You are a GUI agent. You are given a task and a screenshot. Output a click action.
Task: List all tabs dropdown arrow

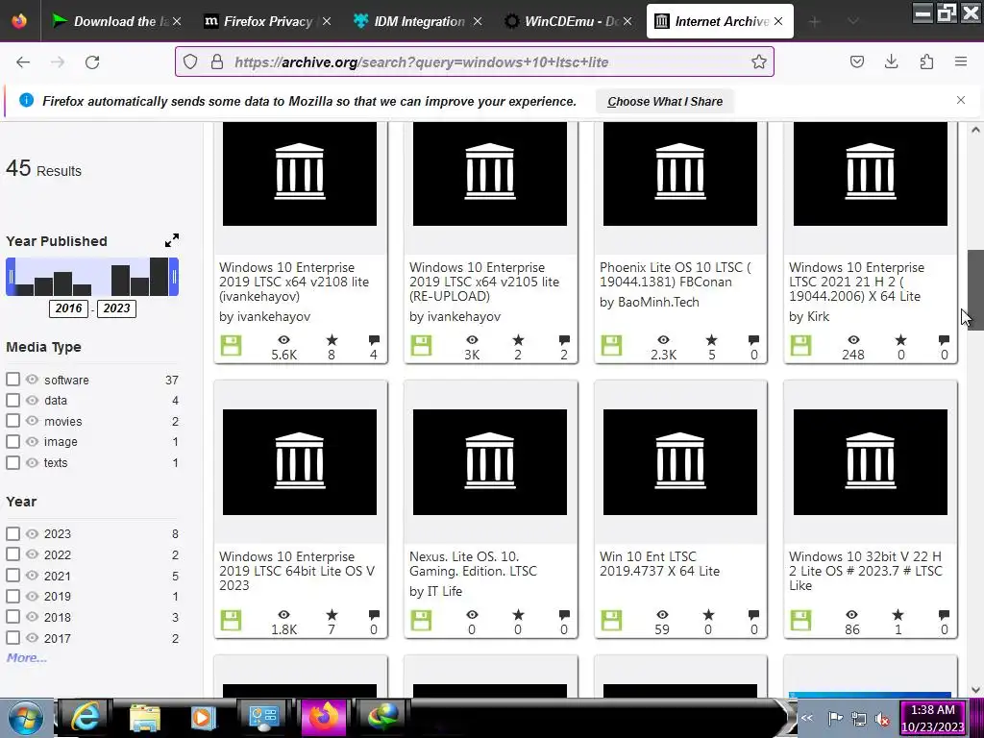[852, 22]
